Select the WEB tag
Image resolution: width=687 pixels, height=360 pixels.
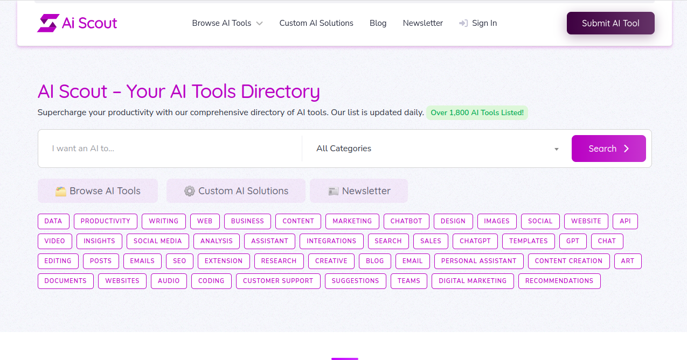(205, 221)
